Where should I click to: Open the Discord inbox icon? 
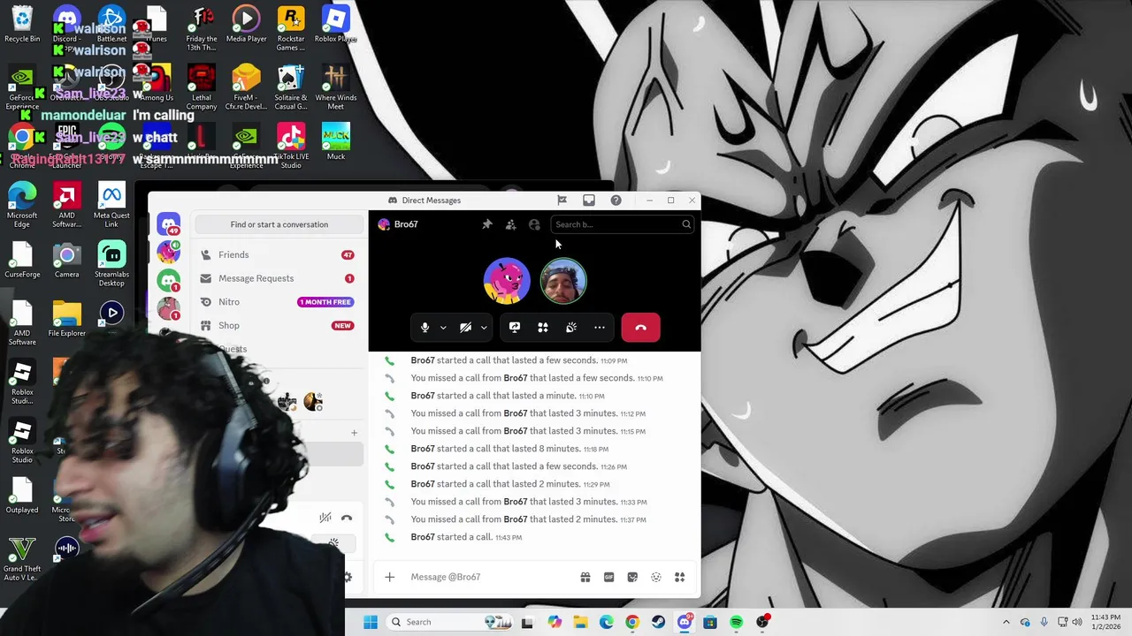click(x=589, y=201)
